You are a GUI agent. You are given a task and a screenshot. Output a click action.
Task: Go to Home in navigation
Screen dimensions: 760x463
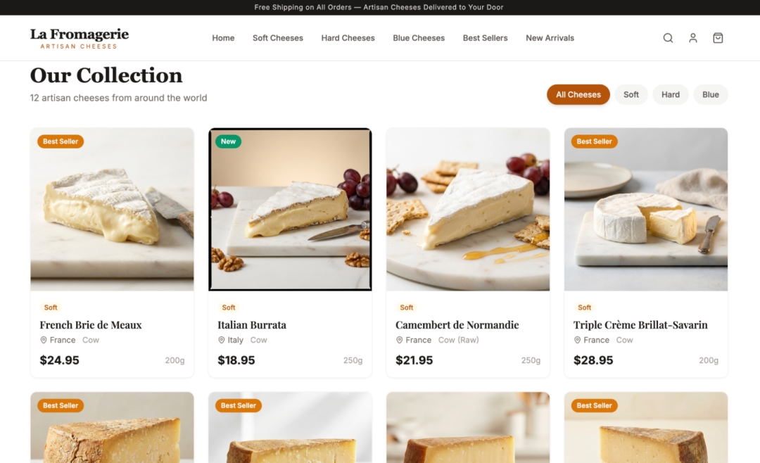(x=223, y=38)
